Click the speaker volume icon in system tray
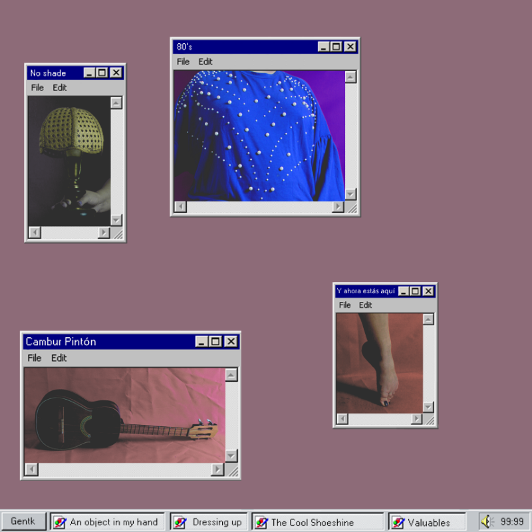This screenshot has width=532, height=532. 487,522
